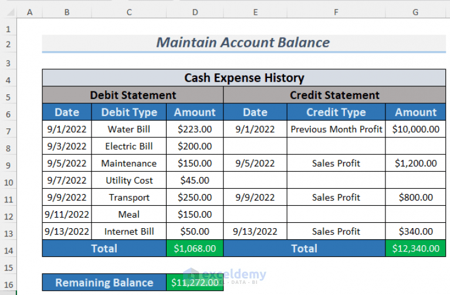
Task: Click the credit total $12,340.00 cell
Action: (x=415, y=248)
